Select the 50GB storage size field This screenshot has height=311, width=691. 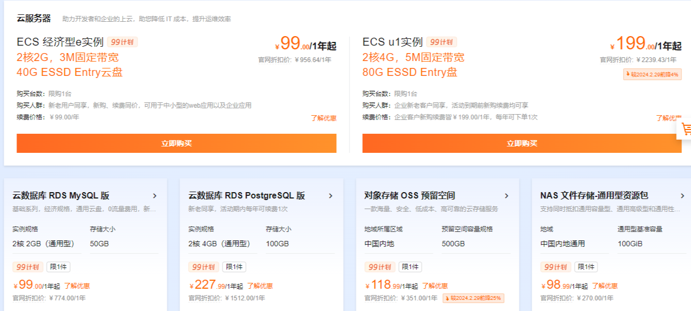(124, 244)
